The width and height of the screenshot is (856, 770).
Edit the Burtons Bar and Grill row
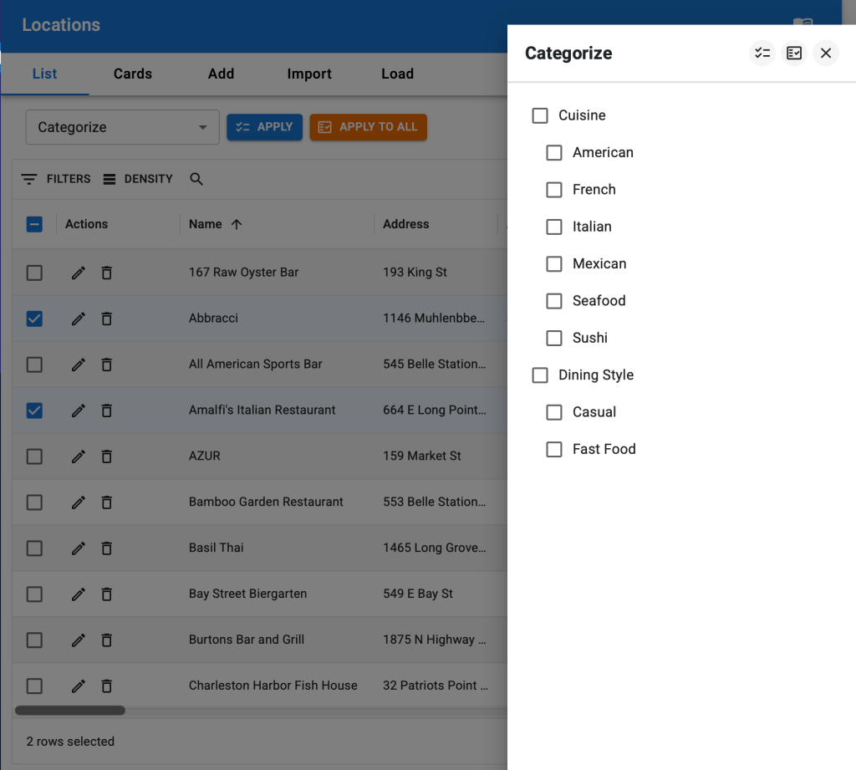coord(78,640)
